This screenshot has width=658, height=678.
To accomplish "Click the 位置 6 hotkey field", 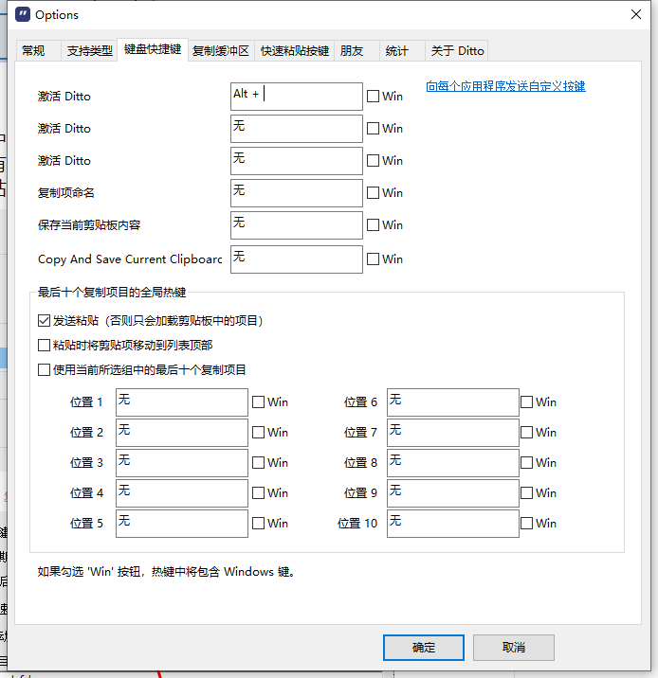I will (453, 402).
